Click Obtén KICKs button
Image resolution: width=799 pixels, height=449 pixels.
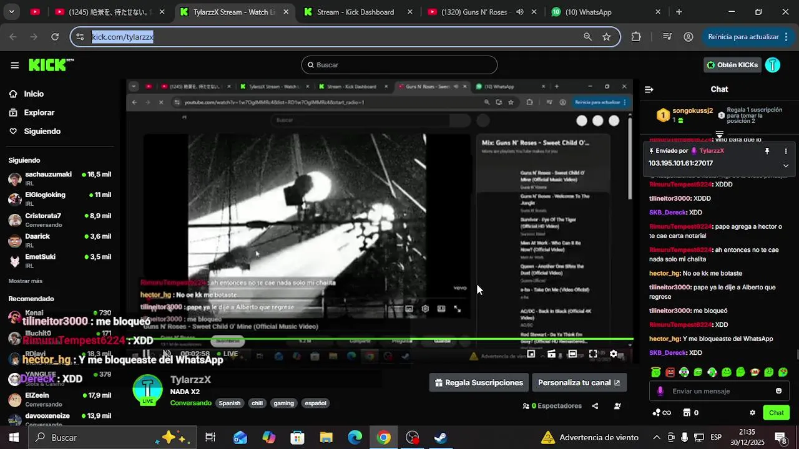(x=732, y=65)
